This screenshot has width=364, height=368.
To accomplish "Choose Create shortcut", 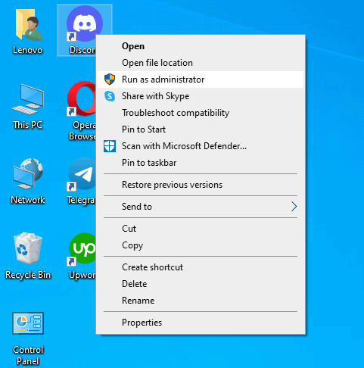I will (x=201, y=267).
